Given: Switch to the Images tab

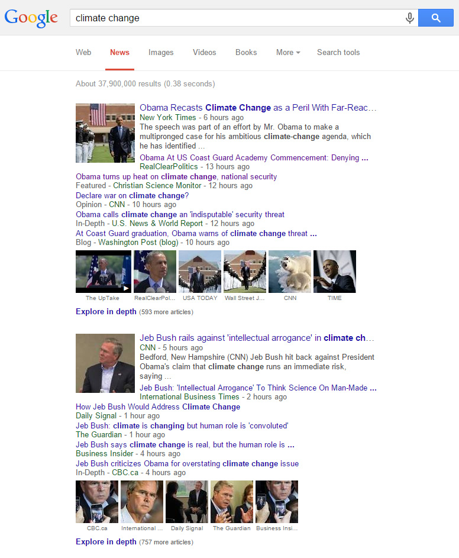Looking at the screenshot, I should [x=161, y=52].
